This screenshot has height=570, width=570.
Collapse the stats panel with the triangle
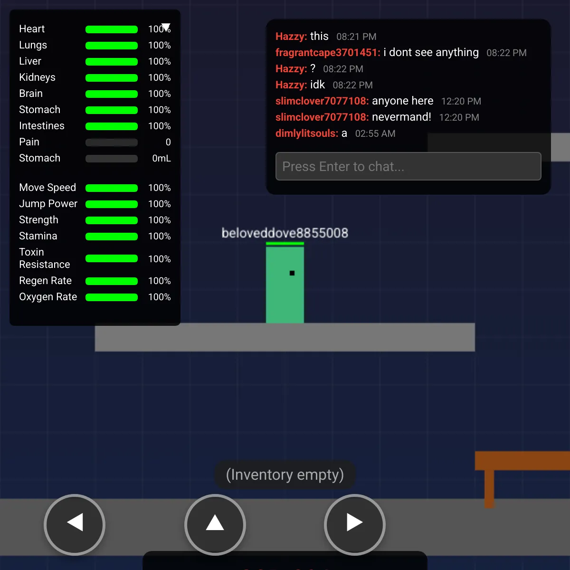coord(166,27)
